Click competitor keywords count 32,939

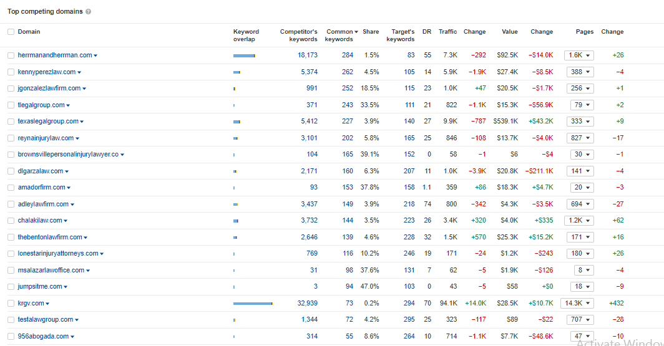click(308, 303)
